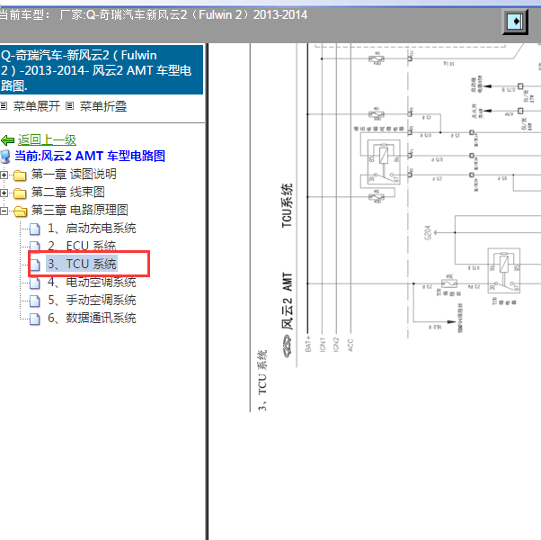Open 第一章 读图说明 chapter
This screenshot has width=541, height=540.
74,174
